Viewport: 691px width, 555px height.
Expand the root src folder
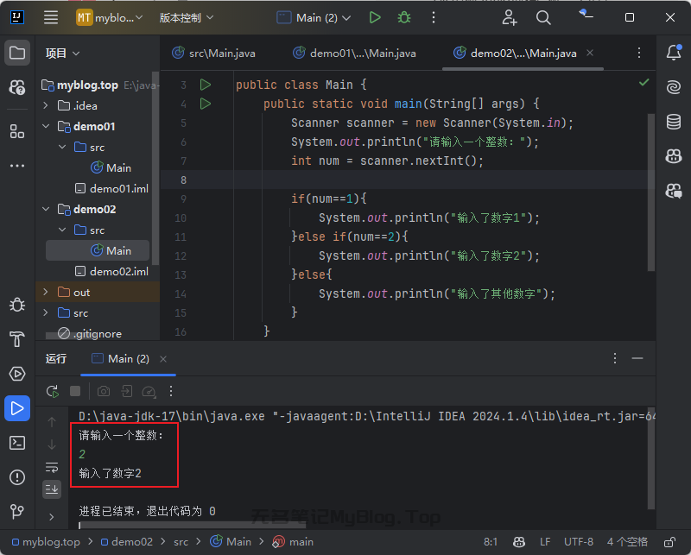[46, 312]
